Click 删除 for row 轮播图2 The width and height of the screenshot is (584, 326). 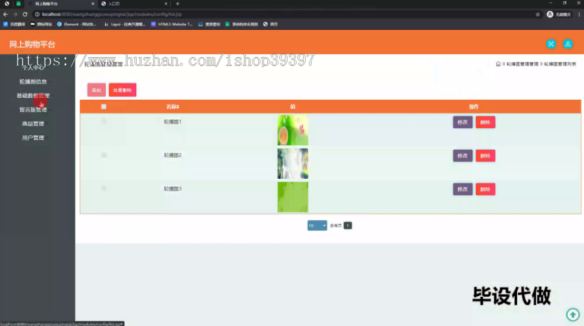coord(485,156)
